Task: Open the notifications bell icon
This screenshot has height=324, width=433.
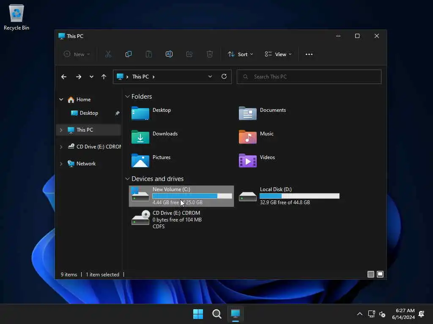Action: tap(422, 314)
